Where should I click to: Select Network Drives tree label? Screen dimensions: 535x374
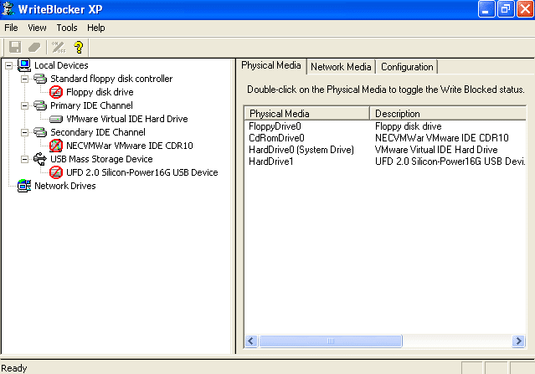[64, 186]
